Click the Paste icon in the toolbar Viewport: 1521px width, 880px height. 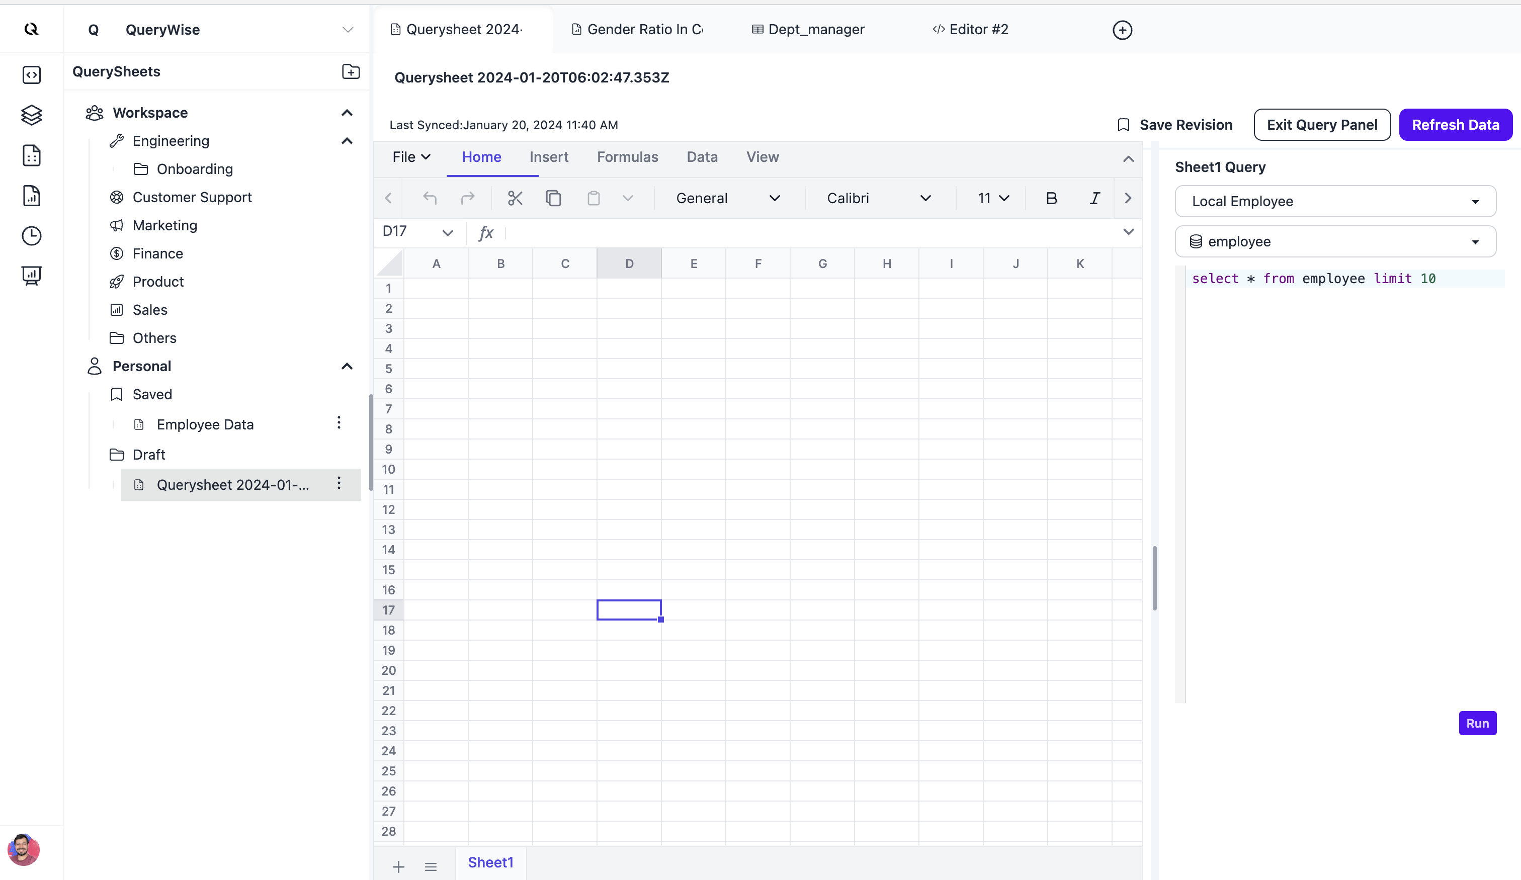594,197
